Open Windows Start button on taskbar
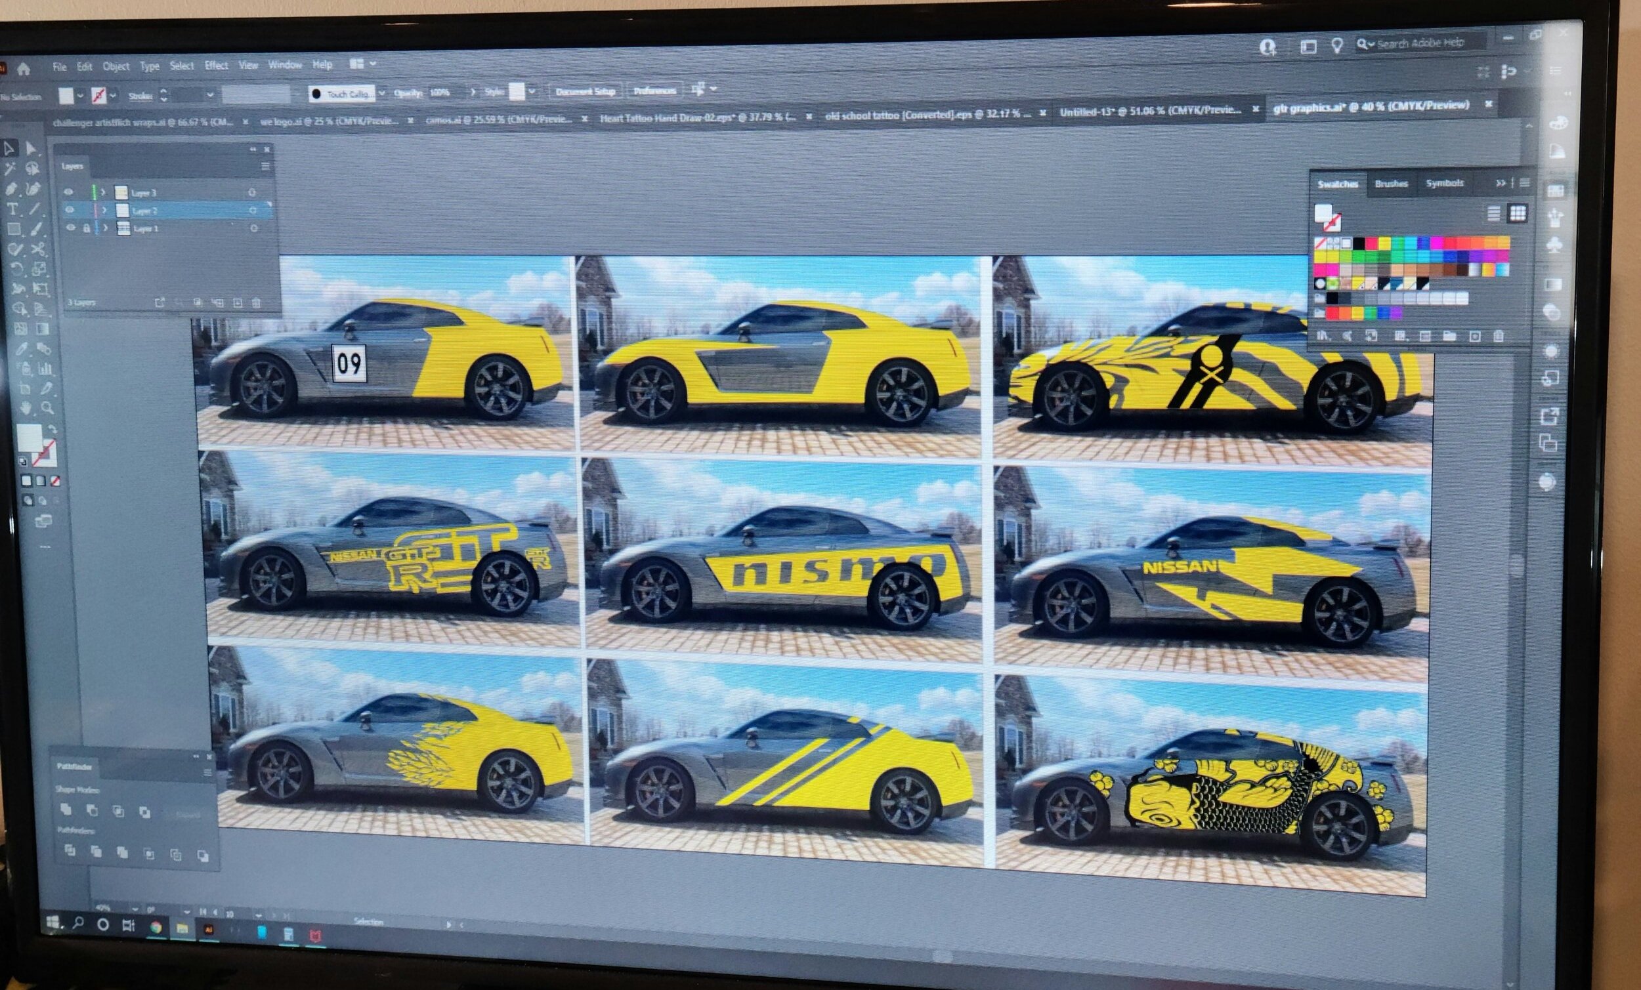Viewport: 1641px width, 990px height. coord(53,923)
